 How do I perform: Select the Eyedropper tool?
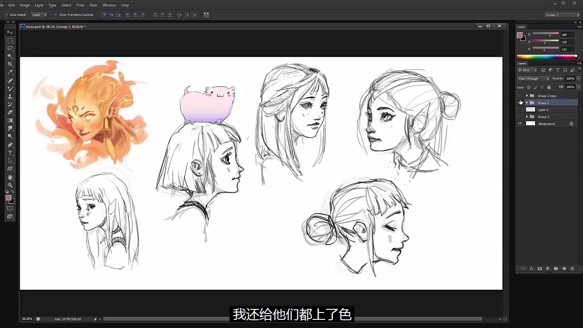click(x=10, y=72)
